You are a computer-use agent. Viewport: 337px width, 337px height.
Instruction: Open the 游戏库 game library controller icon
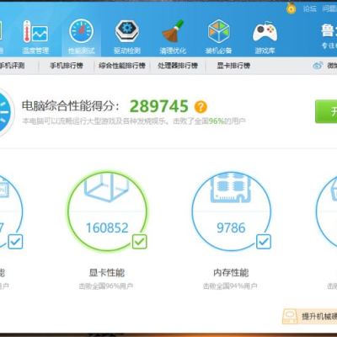tap(265, 36)
